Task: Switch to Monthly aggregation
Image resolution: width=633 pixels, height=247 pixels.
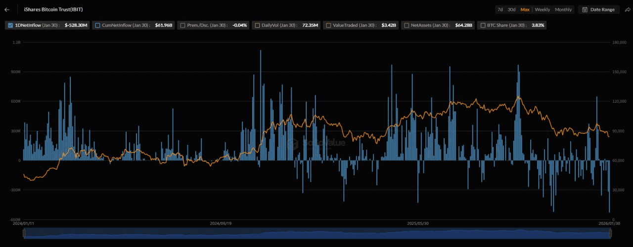Action: pyautogui.click(x=563, y=9)
